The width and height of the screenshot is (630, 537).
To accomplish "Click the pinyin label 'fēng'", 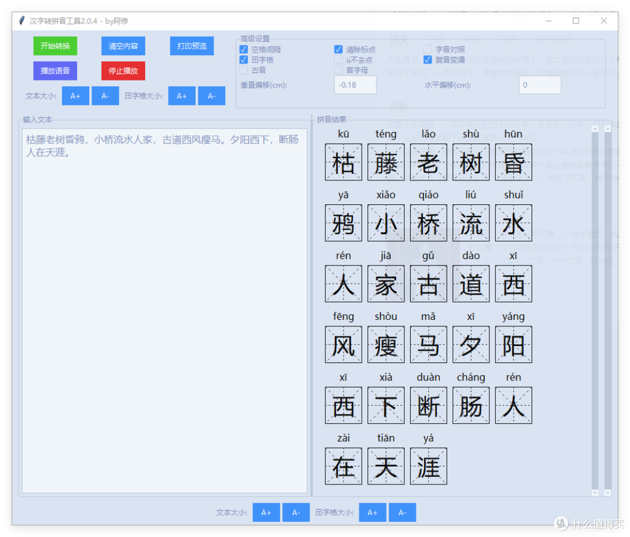I will [344, 317].
